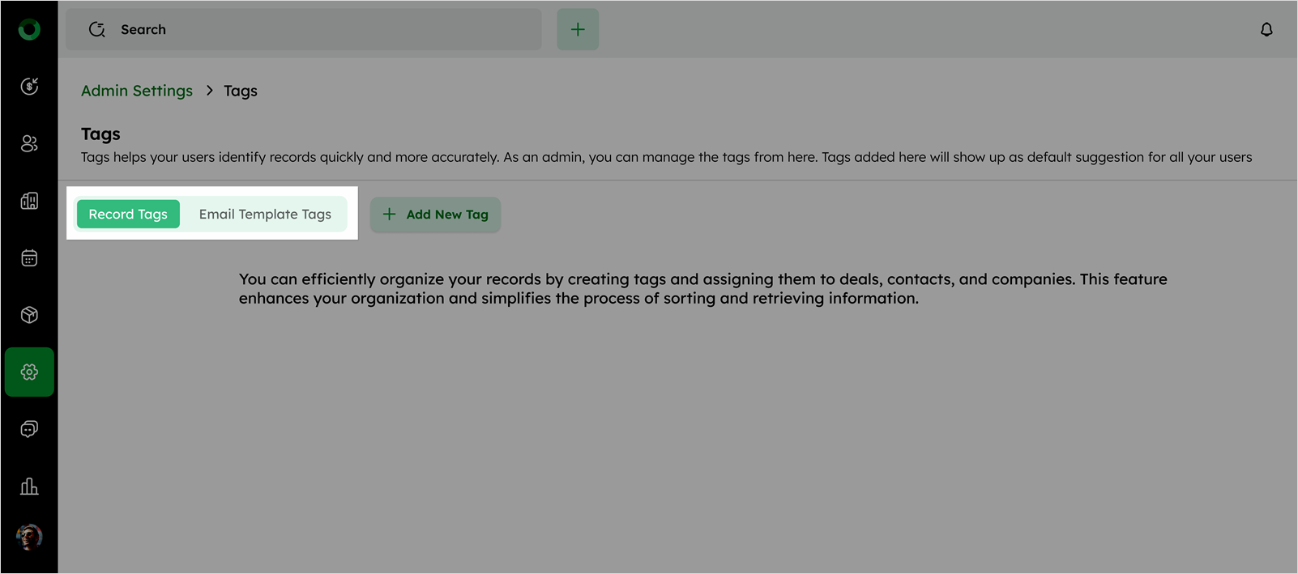Click the Settings gear icon in sidebar
Screen dimensions: 1298x574
(x=29, y=372)
